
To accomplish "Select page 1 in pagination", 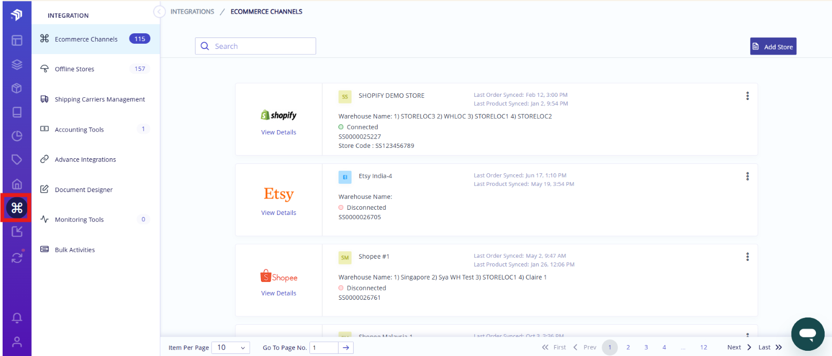I will point(610,347).
